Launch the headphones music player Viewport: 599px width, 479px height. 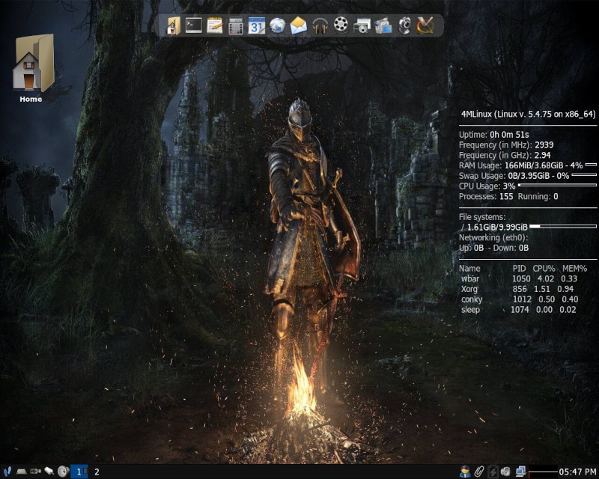(x=320, y=25)
